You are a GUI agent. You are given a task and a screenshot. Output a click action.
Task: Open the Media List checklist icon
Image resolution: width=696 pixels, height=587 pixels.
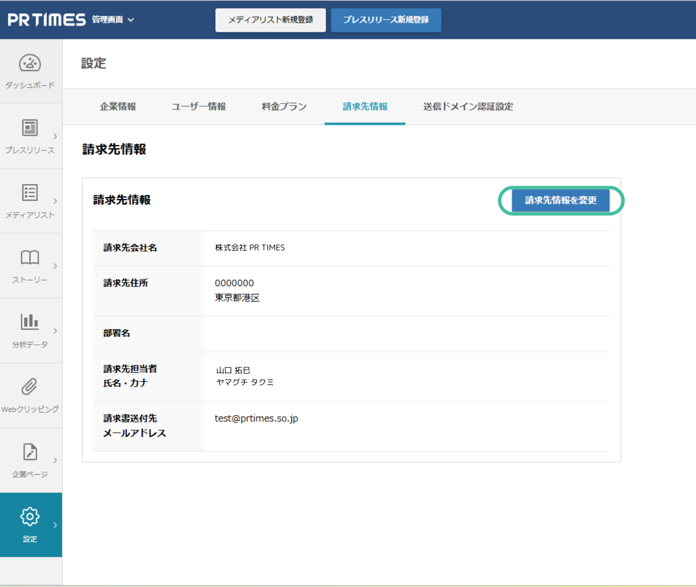point(30,193)
